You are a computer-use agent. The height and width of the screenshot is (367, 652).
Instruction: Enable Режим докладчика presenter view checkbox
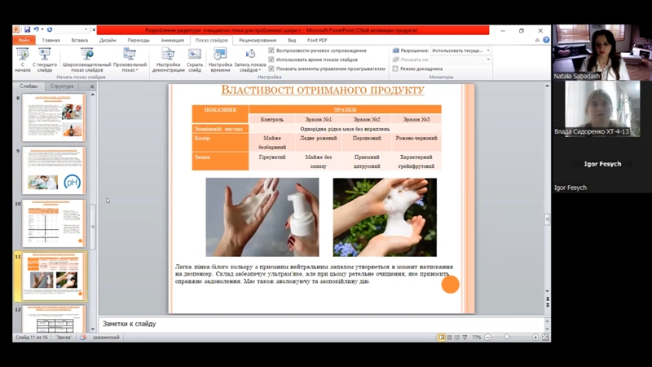[395, 69]
